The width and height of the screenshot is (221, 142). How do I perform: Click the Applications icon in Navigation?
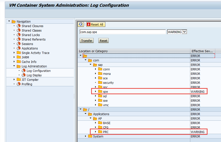click(x=18, y=48)
